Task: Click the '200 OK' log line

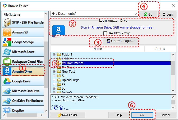Action: click(x=57, y=107)
